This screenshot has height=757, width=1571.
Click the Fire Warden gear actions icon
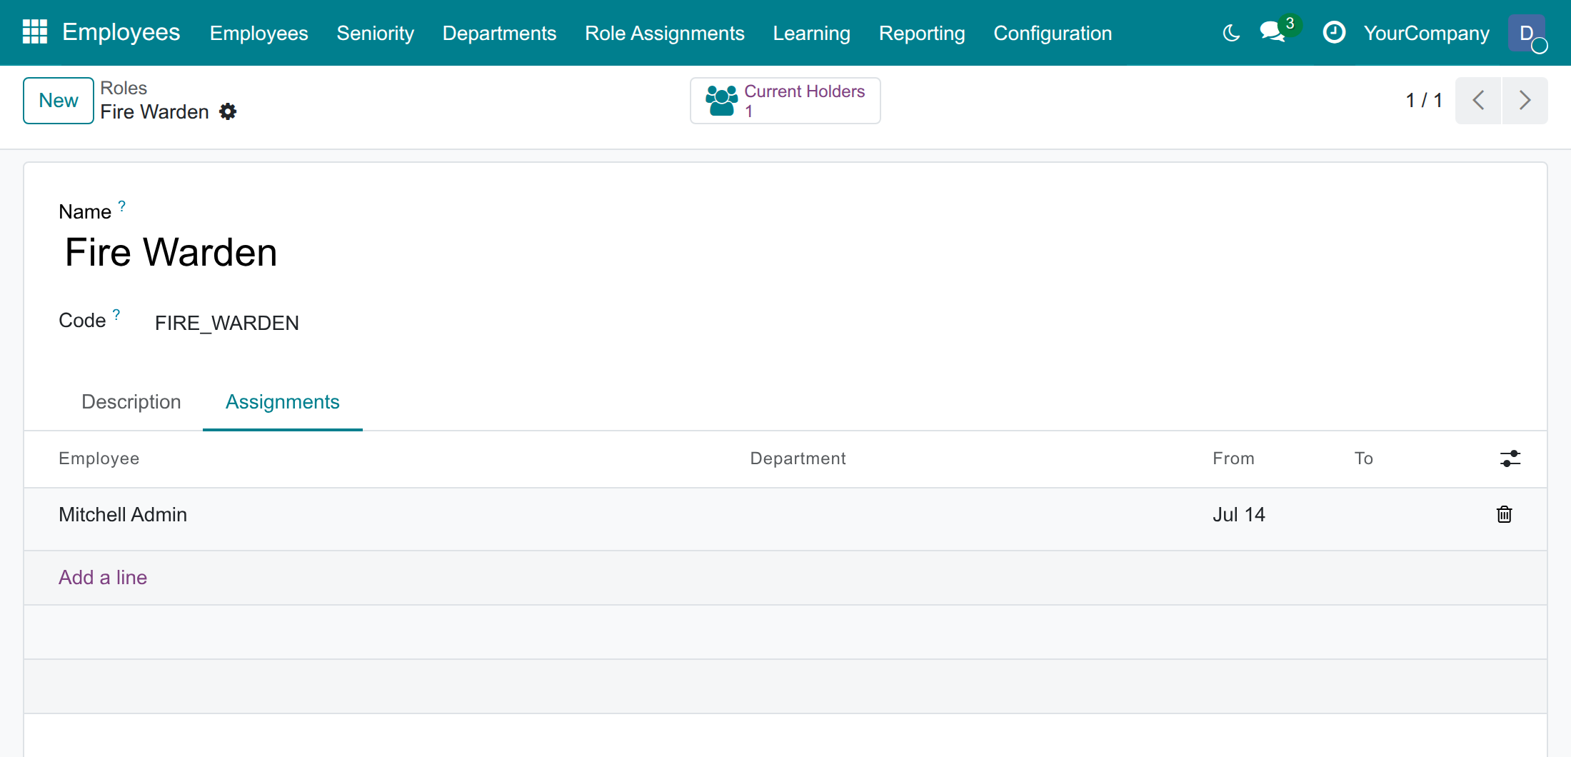click(228, 111)
